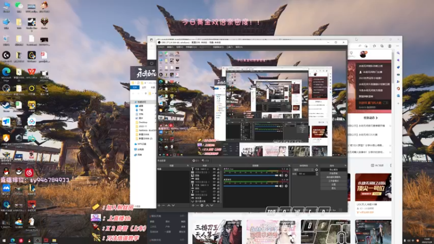434x244 pixels.
Task: Open the OBS 帮助(H) menu
Action: tap(239, 47)
